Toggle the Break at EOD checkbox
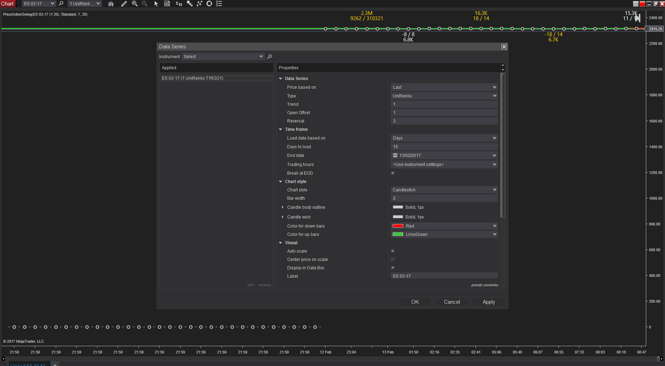This screenshot has height=366, width=665. coord(393,173)
